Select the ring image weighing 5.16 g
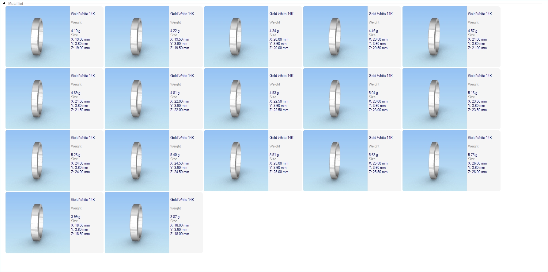 tap(435, 99)
